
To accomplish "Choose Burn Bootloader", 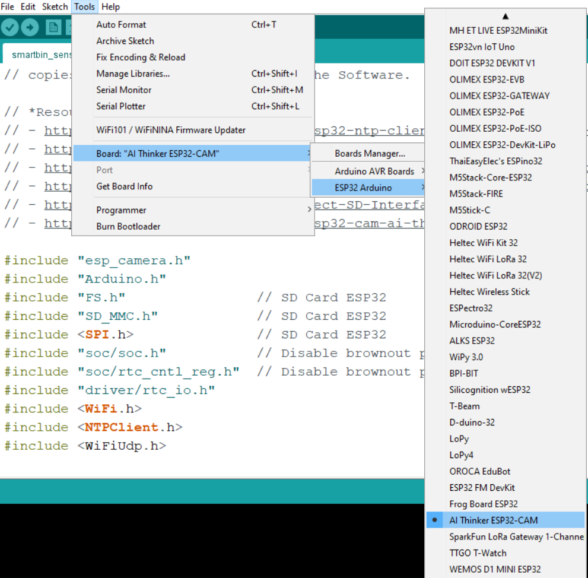I will click(193, 226).
